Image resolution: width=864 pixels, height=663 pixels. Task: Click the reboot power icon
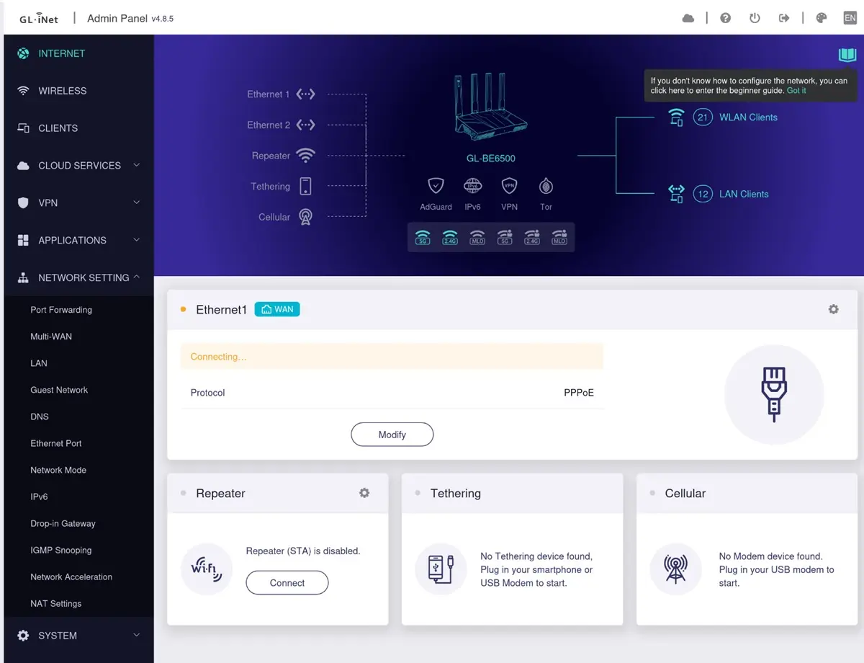pos(755,18)
